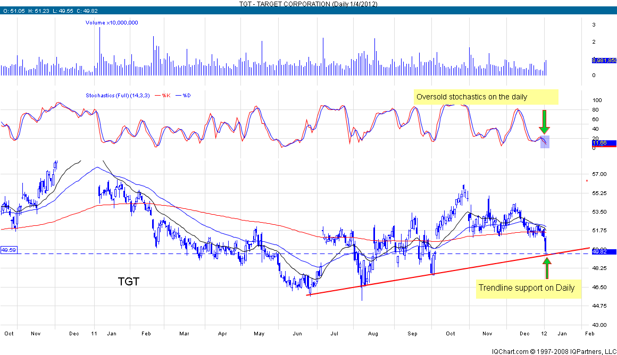Open the 'Oversold stochastics on the daily' note

[486, 97]
